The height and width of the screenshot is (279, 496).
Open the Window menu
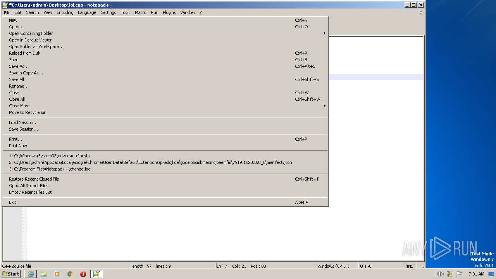pos(188,12)
